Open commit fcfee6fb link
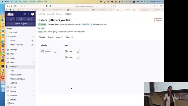This screenshot has height=106, width=188. 85,24
